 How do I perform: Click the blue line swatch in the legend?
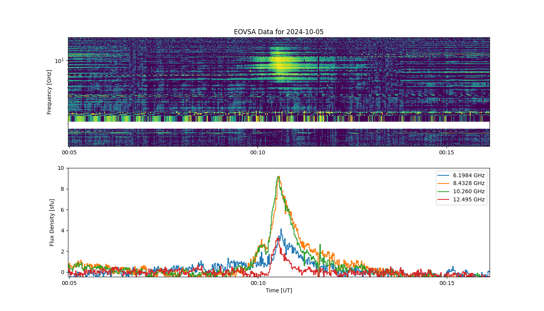(444, 175)
